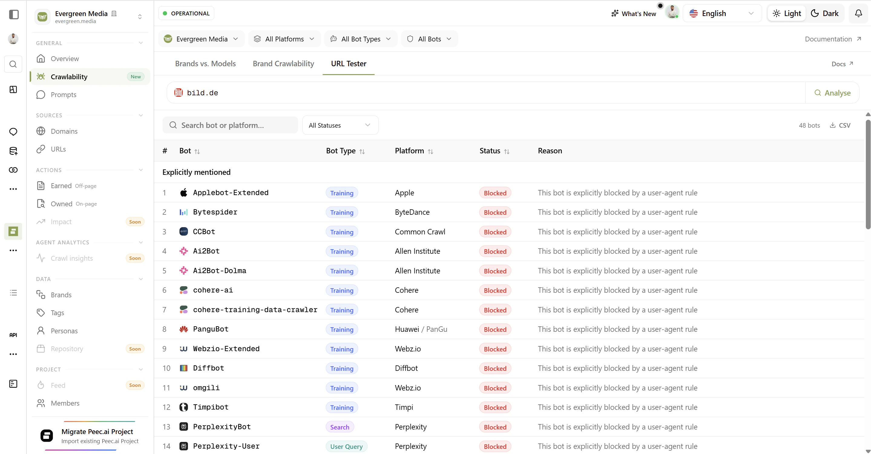This screenshot has height=454, width=871.
Task: Click the CCBot Common Crawl icon
Action: click(183, 232)
